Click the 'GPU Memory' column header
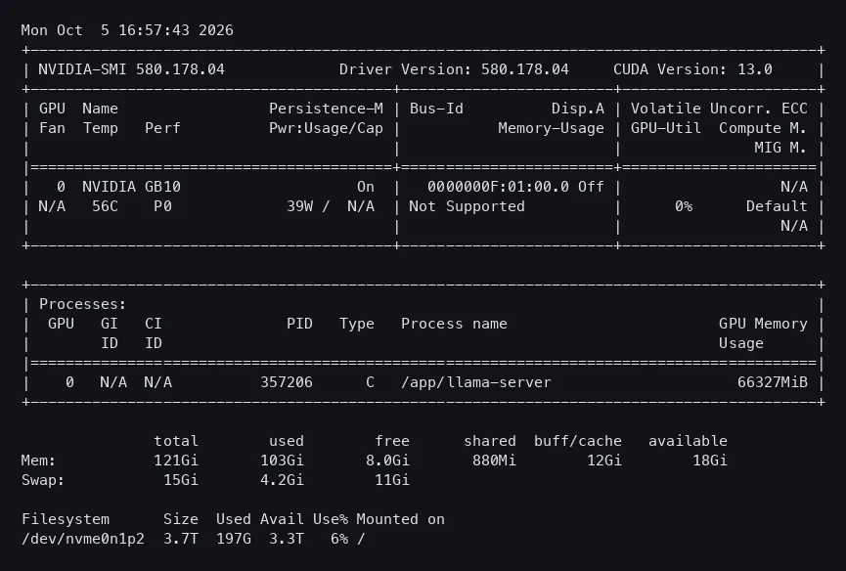This screenshot has width=846, height=571. tap(763, 324)
